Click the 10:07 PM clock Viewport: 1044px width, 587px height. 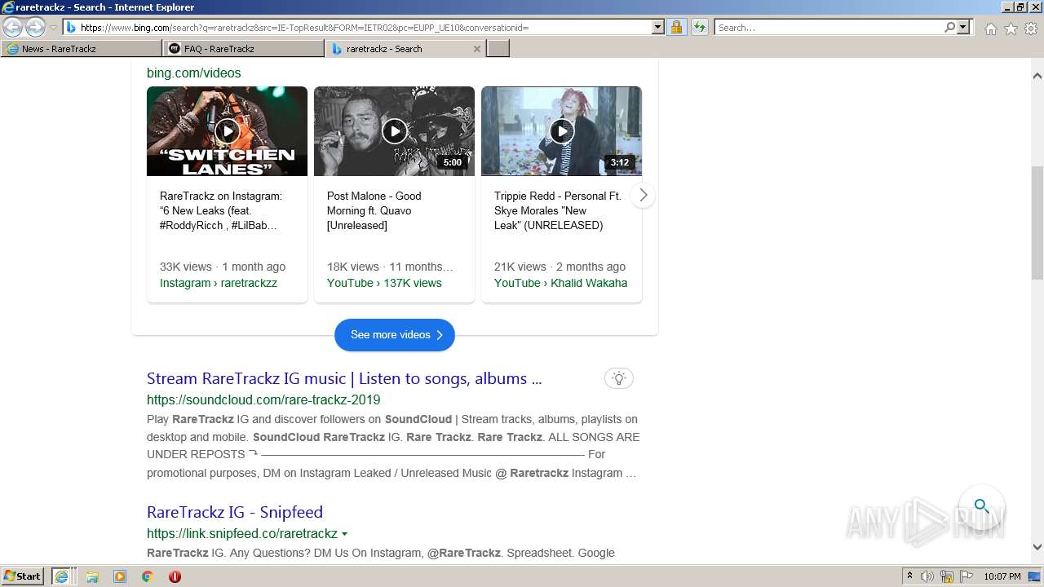coord(1002,576)
